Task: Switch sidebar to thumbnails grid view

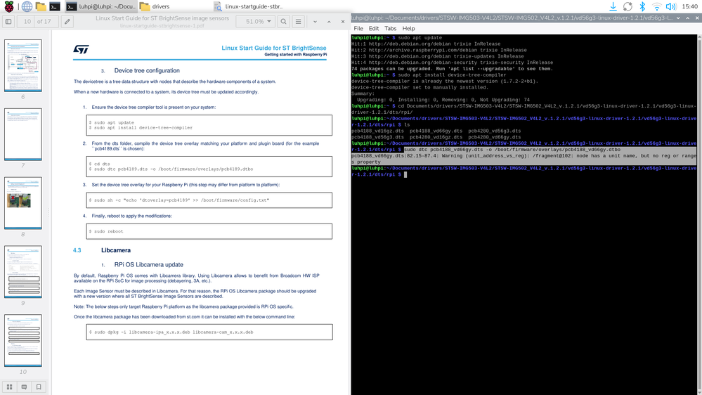Action: pos(9,387)
